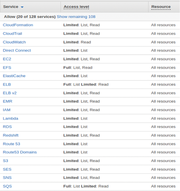Select 'Full: List, Read' in the EFS row
The height and width of the screenshot is (191, 180).
click(x=78, y=67)
